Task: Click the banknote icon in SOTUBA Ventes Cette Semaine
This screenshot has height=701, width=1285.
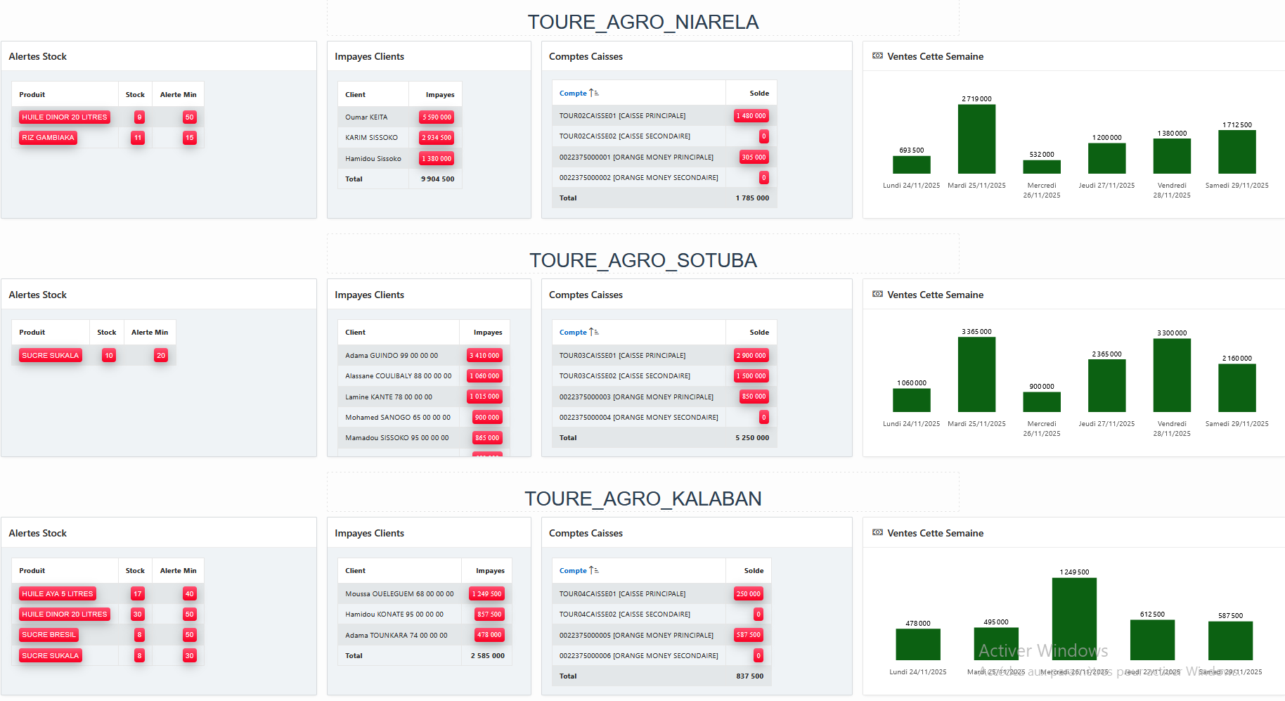Action: coord(877,295)
